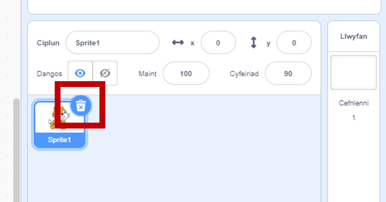Open the Cyfeiriad direction value field
This screenshot has width=386, height=202.
pos(288,73)
